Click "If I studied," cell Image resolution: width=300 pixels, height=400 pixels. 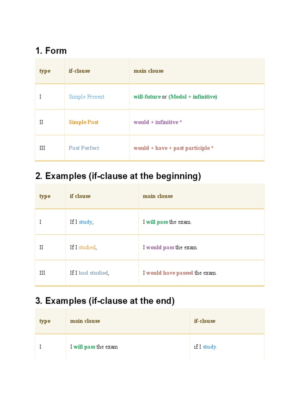point(83,247)
